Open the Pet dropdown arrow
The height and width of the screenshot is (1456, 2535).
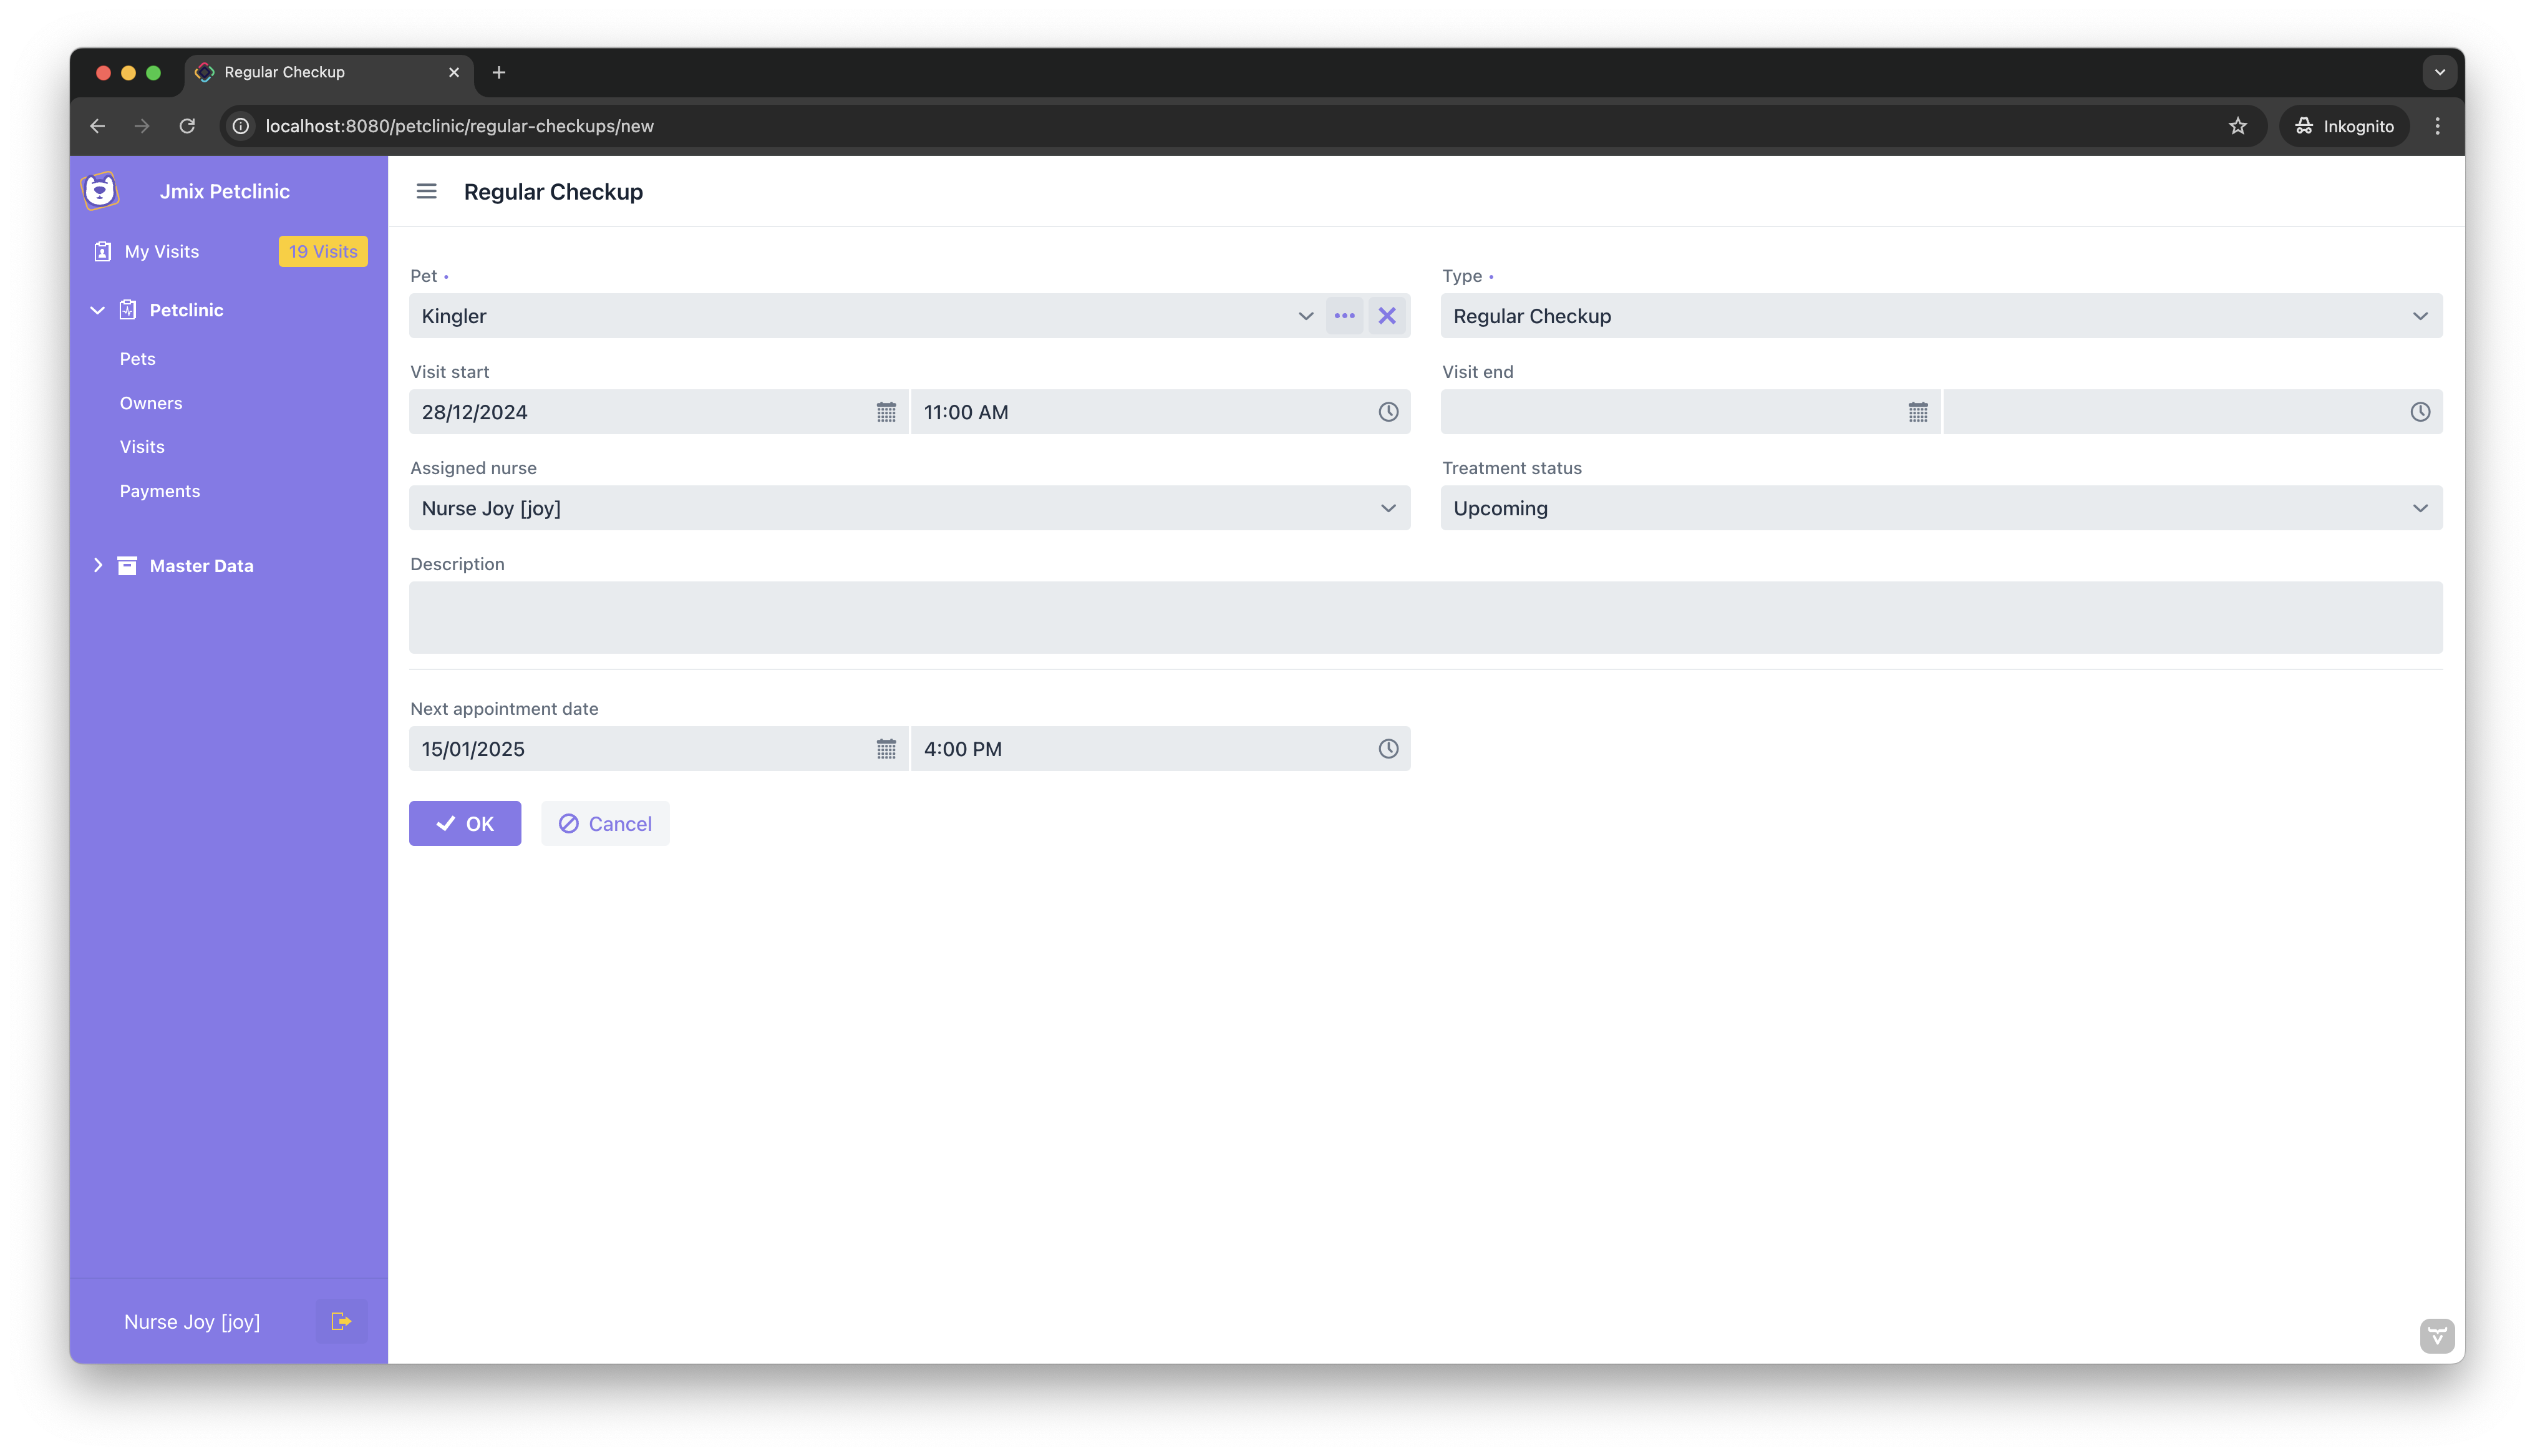click(x=1306, y=316)
